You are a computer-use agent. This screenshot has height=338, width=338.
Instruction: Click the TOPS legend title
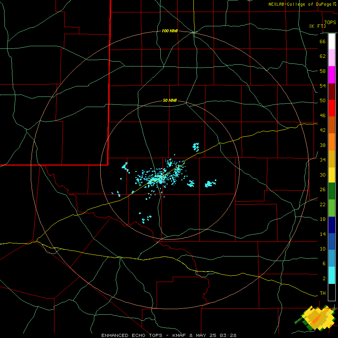[x=330, y=22]
